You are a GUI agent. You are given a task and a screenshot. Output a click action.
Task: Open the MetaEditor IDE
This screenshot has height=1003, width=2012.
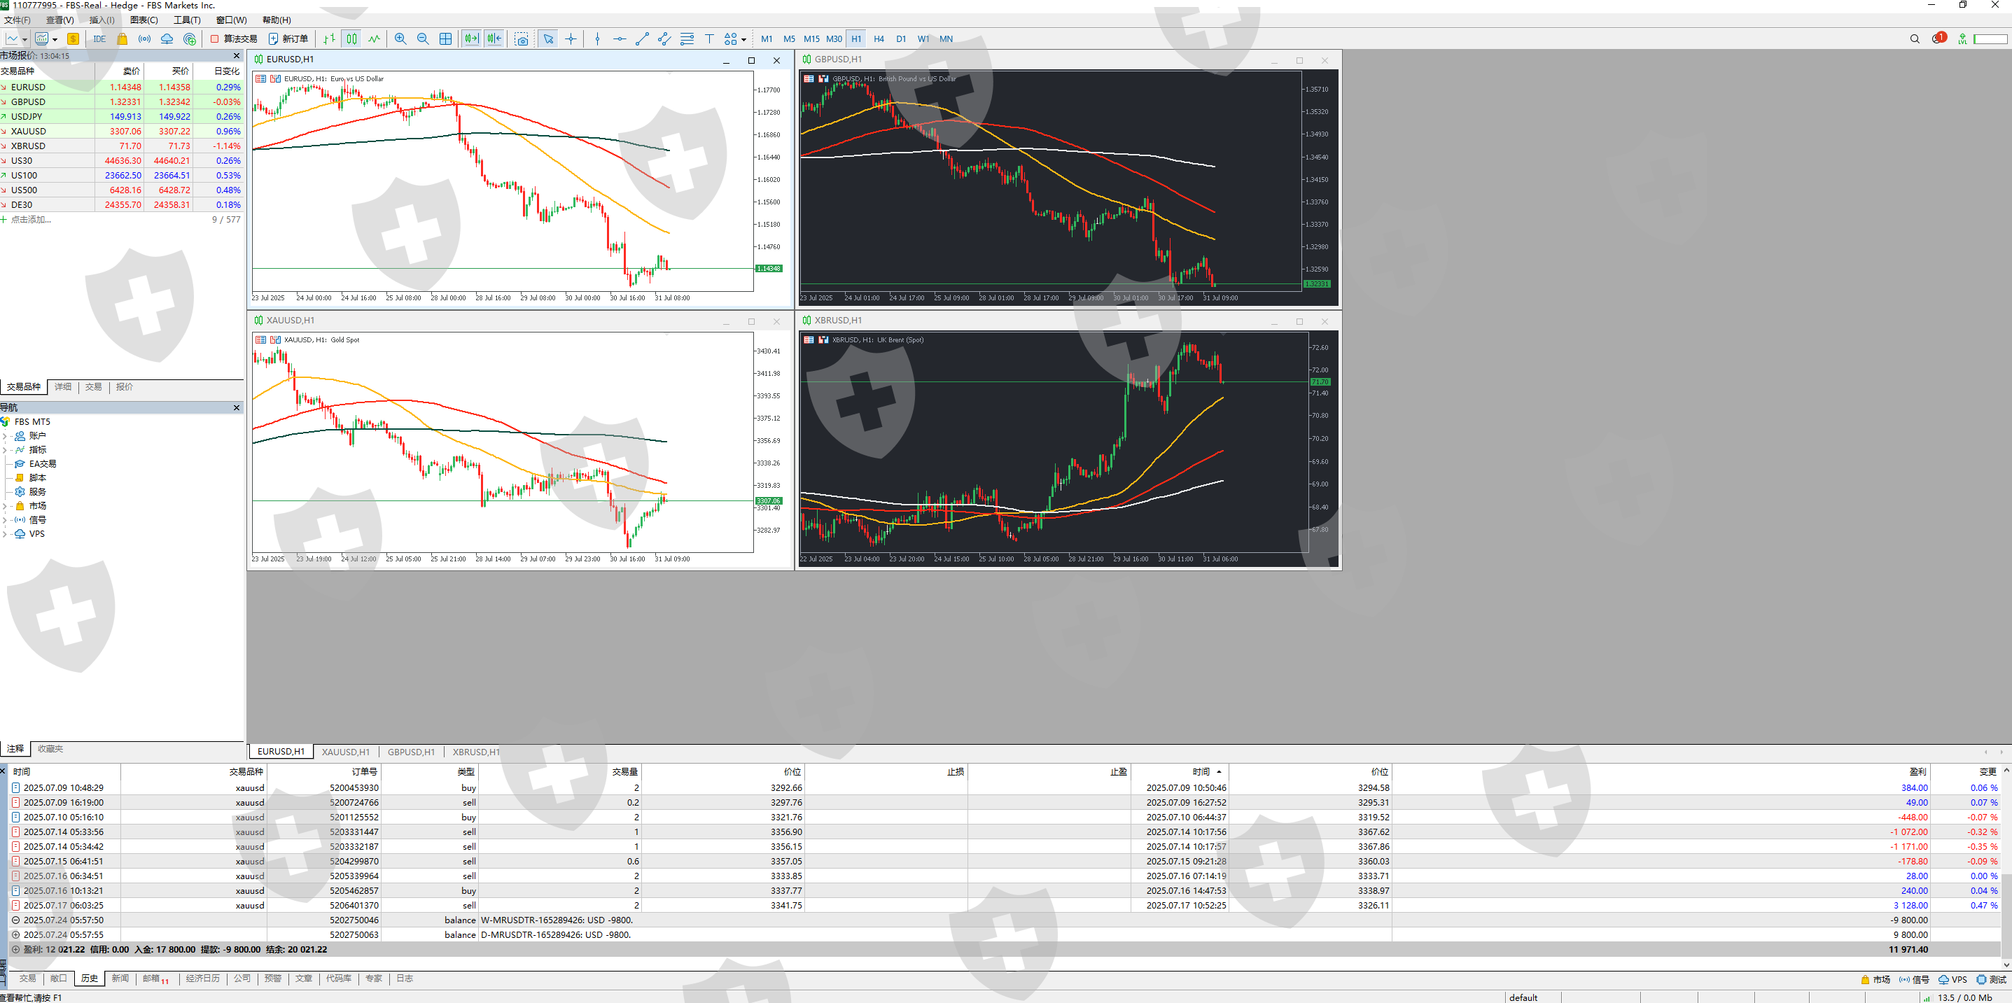99,39
